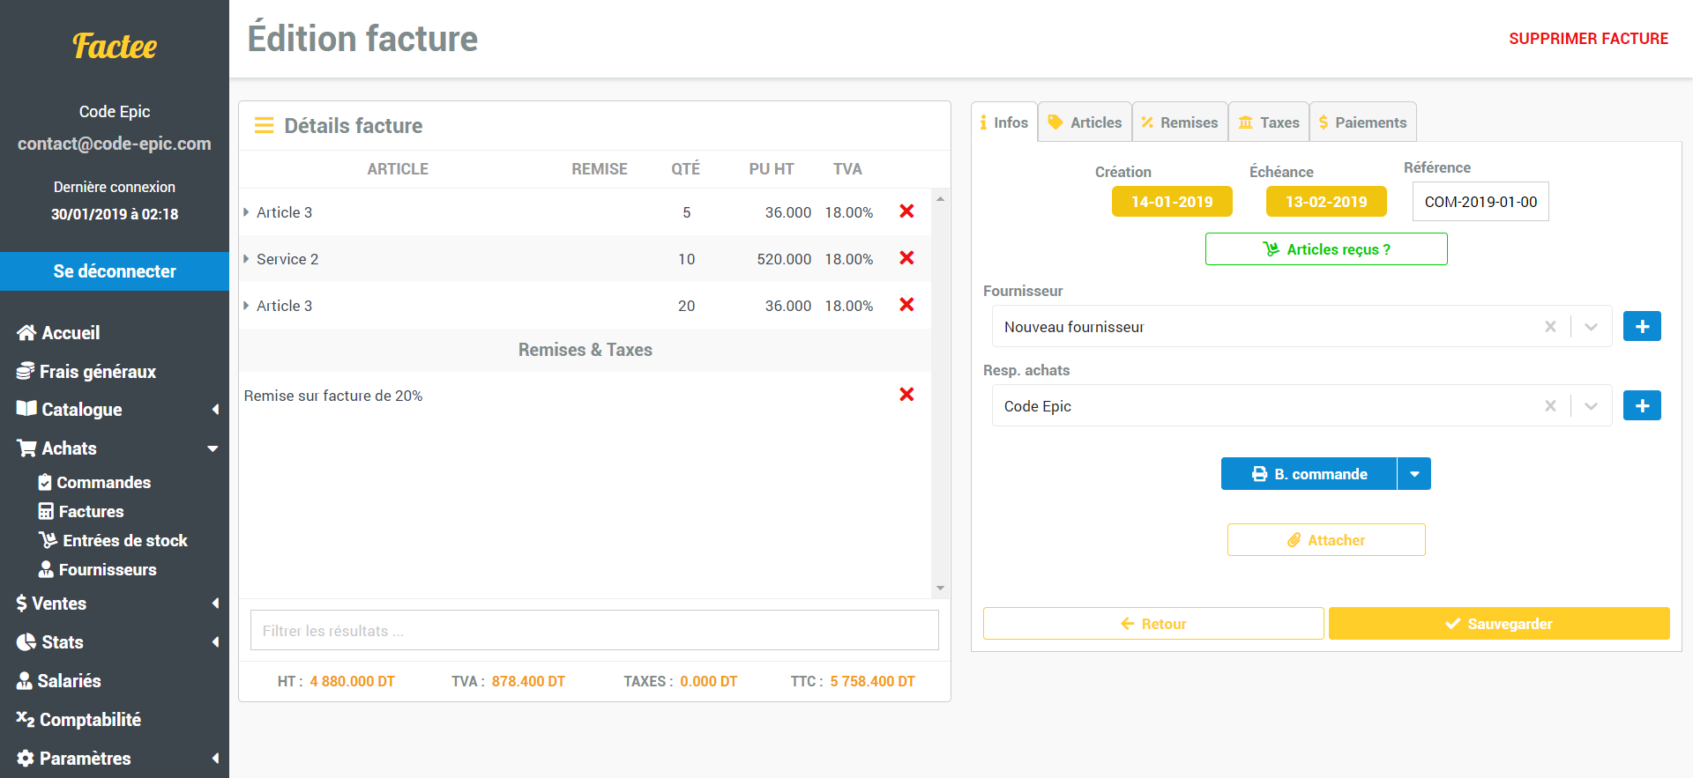This screenshot has width=1693, height=778.
Task: Open the Fournisseur dropdown arrow
Action: (x=1591, y=327)
